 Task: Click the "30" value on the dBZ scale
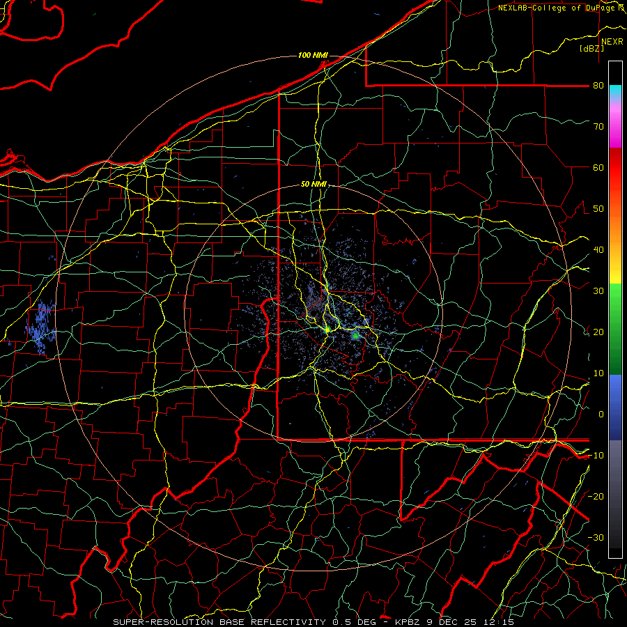598,291
